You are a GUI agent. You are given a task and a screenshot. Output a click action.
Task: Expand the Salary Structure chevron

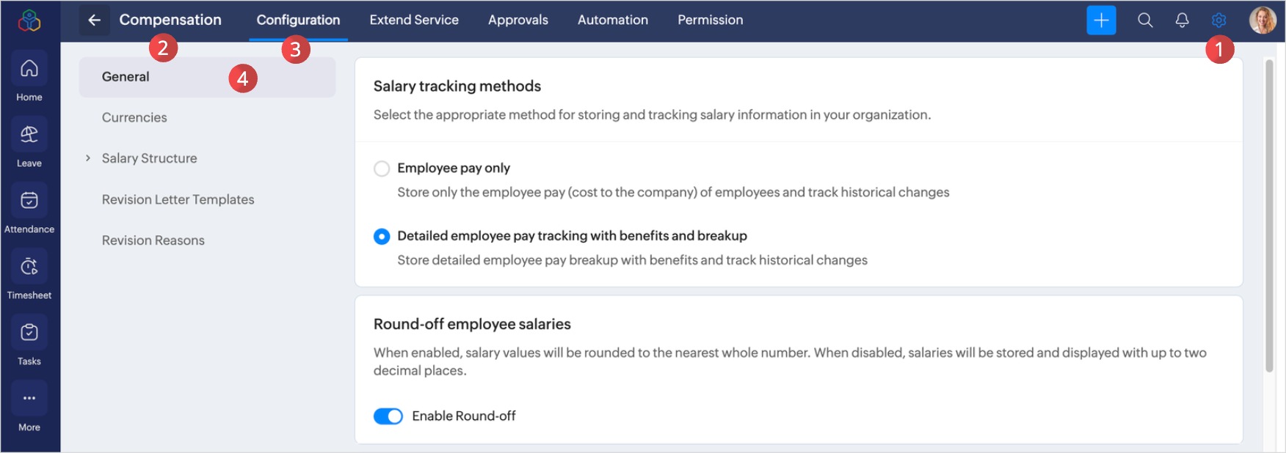coord(88,158)
